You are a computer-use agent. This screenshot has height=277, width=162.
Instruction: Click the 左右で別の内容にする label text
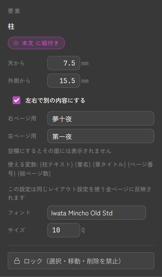coord(55,100)
